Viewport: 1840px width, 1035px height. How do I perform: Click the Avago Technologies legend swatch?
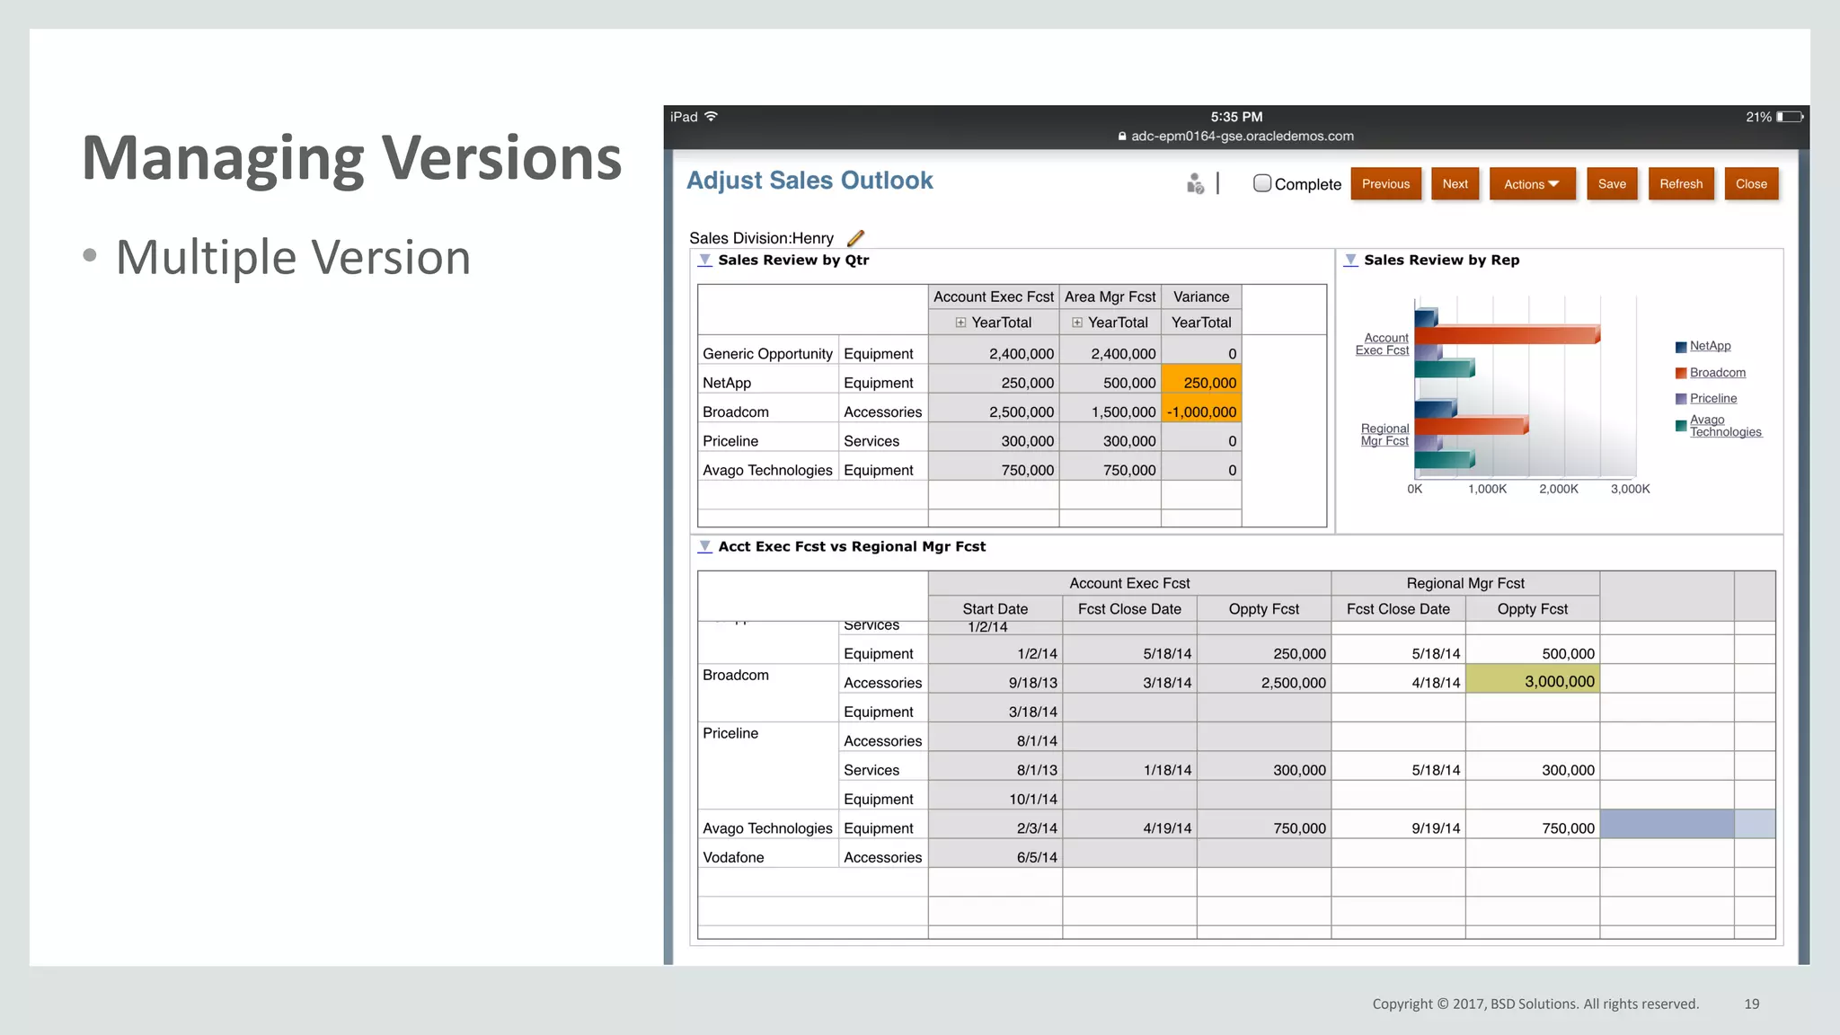[1680, 426]
